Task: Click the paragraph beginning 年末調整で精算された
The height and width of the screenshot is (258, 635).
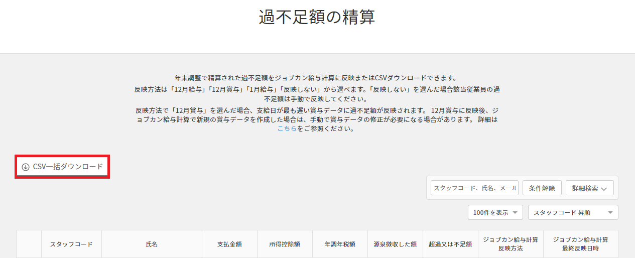Action: click(316, 78)
